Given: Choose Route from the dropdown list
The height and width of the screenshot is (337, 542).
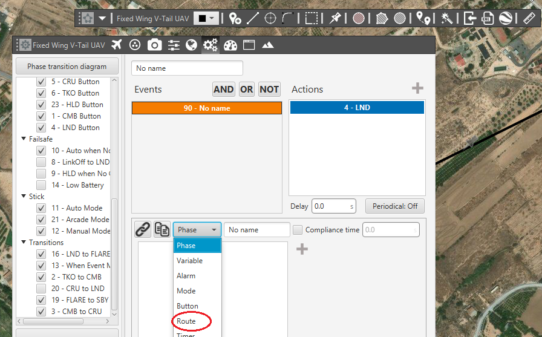Looking at the screenshot, I should (197, 321).
